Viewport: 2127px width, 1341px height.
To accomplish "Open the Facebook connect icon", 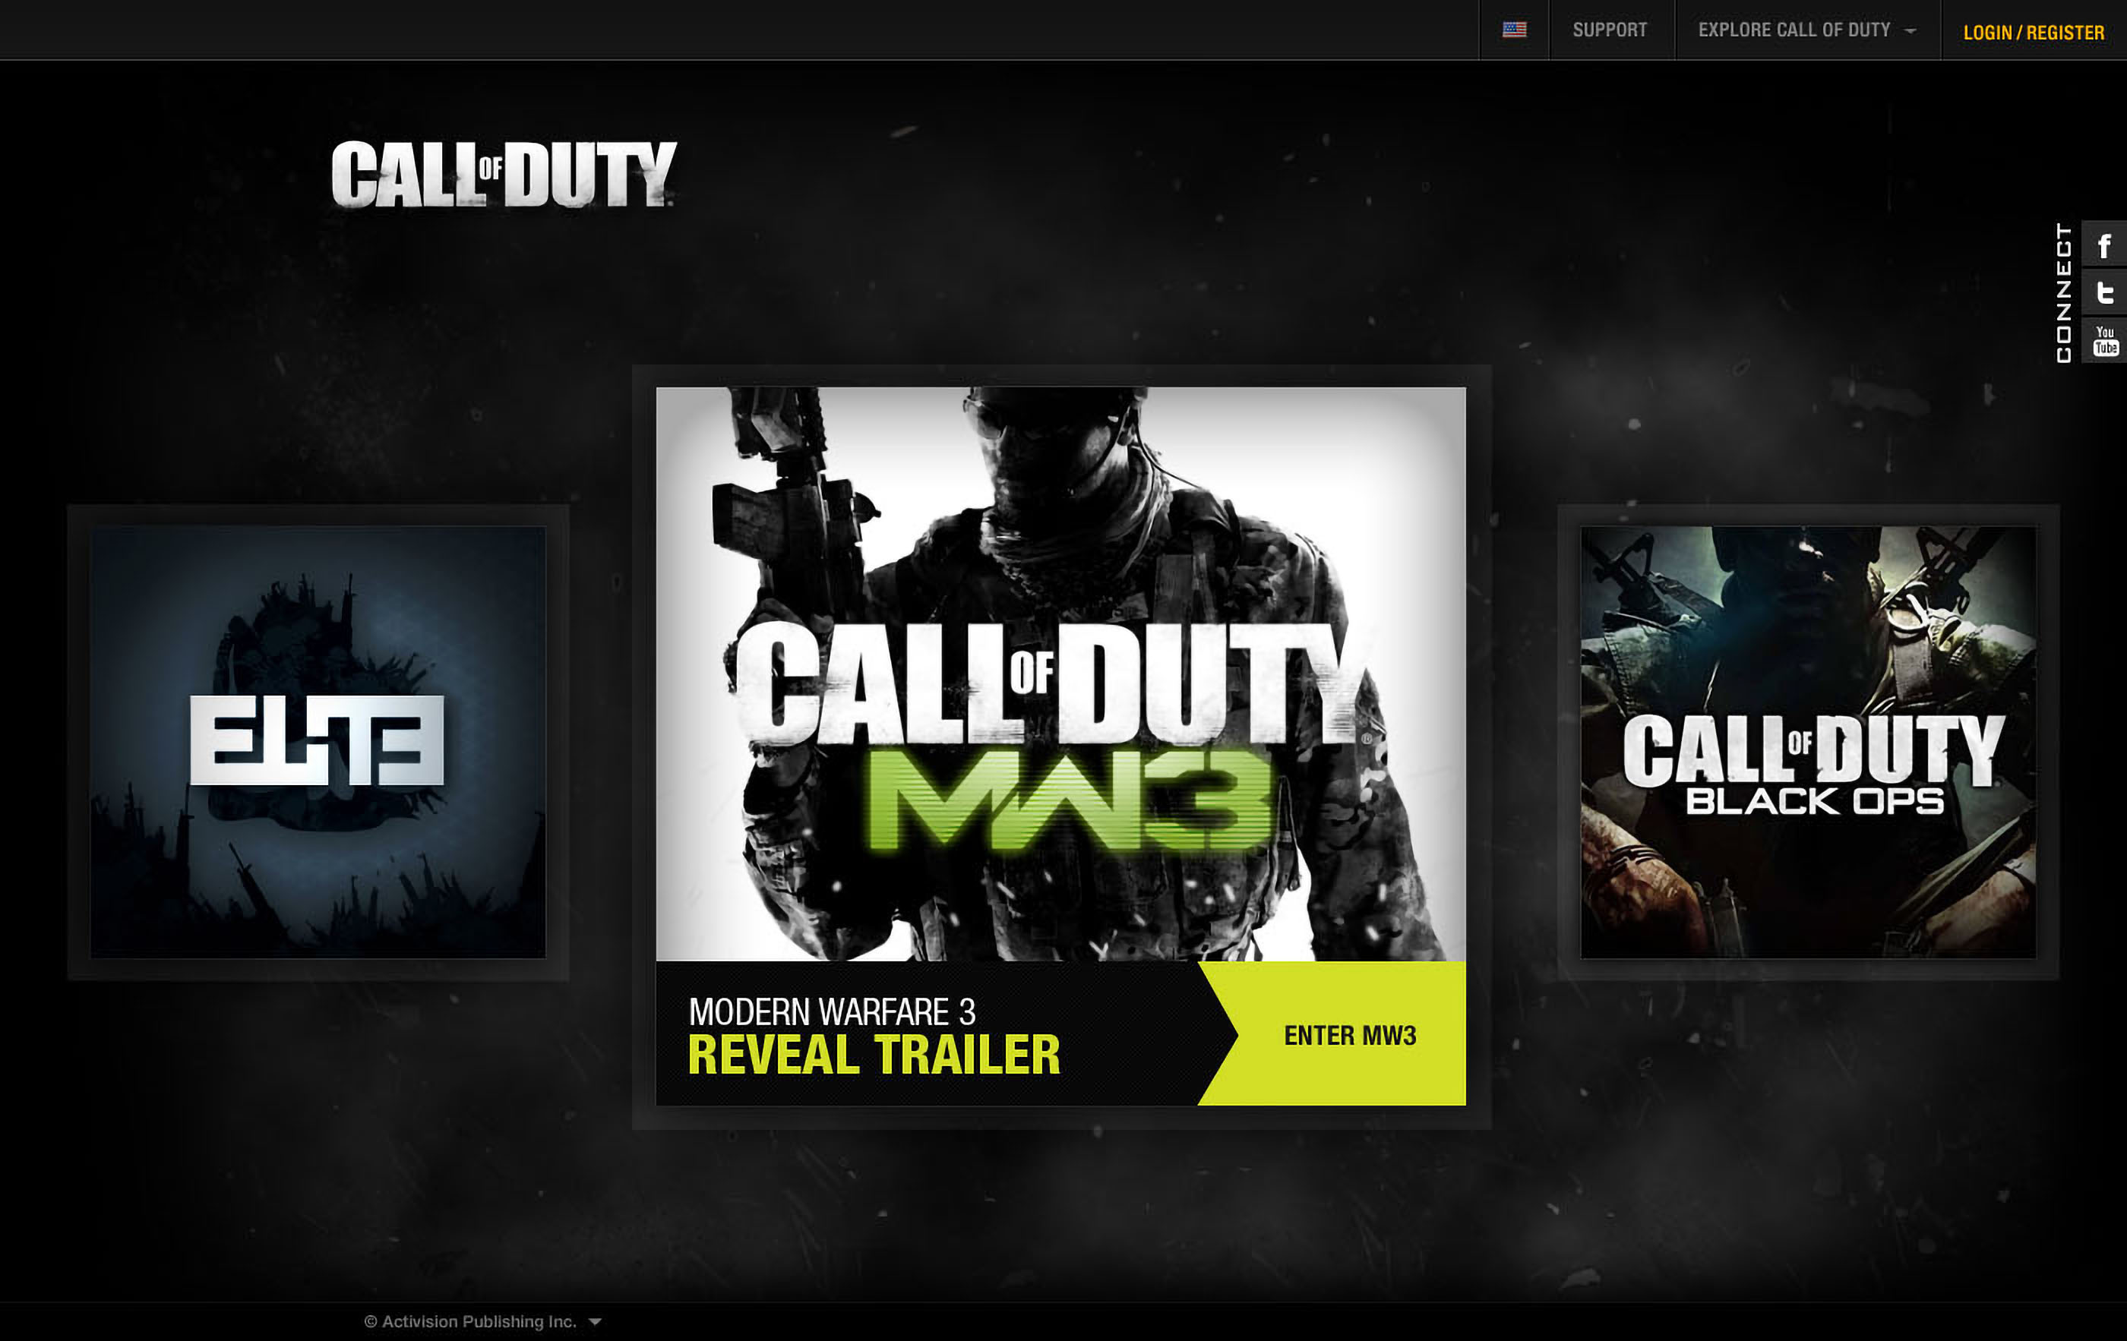I will pos(2104,245).
